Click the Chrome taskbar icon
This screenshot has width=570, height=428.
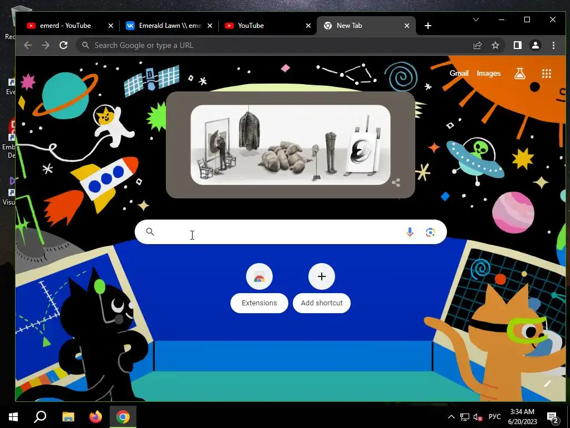click(x=123, y=417)
